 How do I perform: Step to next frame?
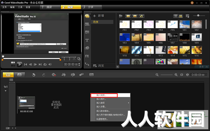pos(35,64)
